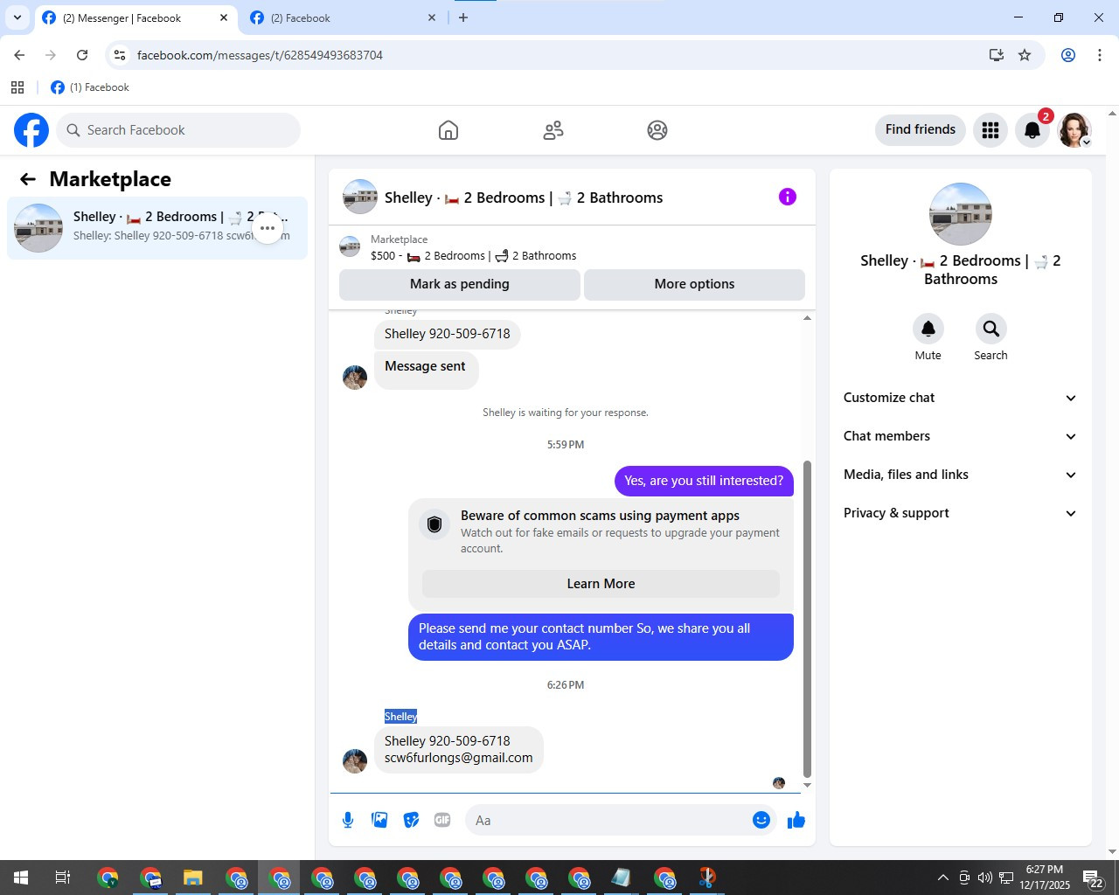The height and width of the screenshot is (895, 1119).
Task: Open notifications bell with 2 badge
Action: [1032, 130]
